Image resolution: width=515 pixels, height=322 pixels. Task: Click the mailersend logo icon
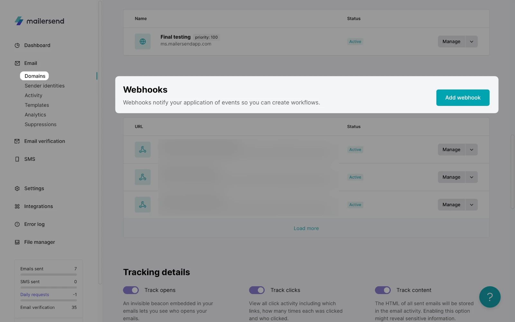point(19,21)
